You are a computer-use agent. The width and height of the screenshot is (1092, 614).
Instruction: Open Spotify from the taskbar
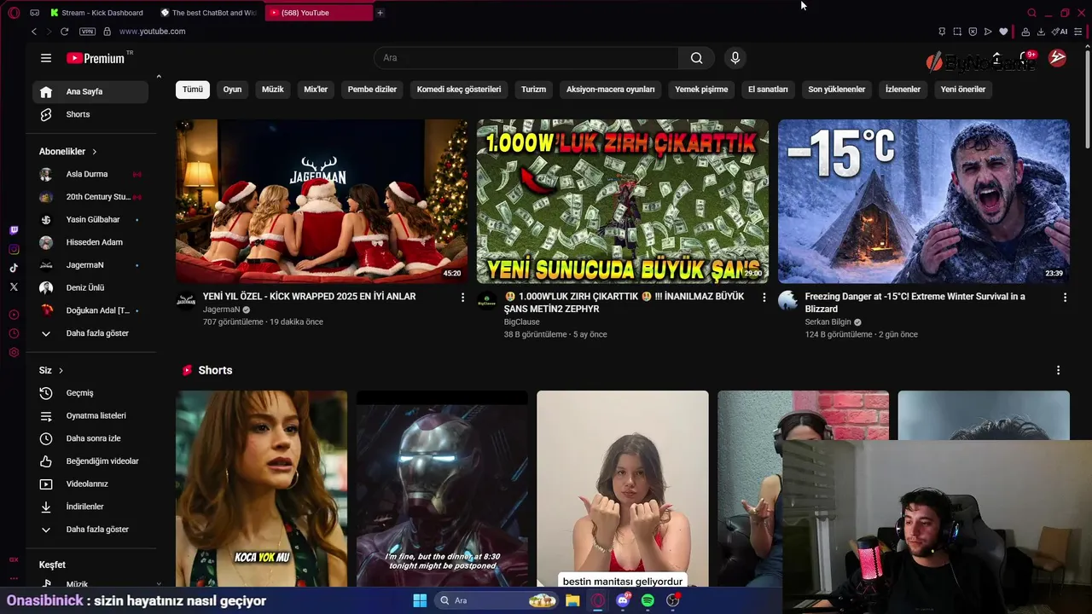coord(648,600)
